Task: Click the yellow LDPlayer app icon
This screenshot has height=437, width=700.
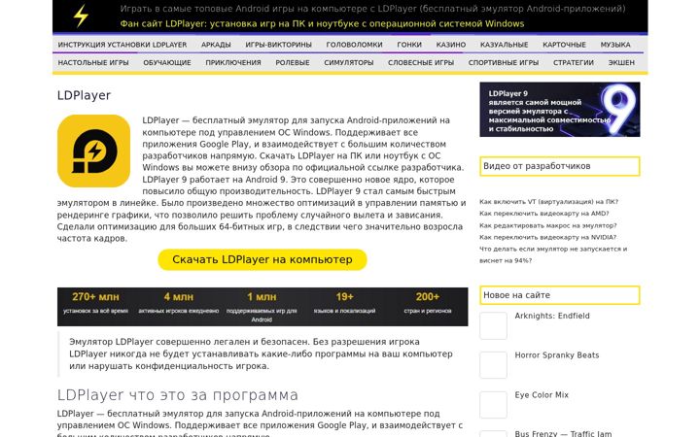Action: [x=93, y=151]
